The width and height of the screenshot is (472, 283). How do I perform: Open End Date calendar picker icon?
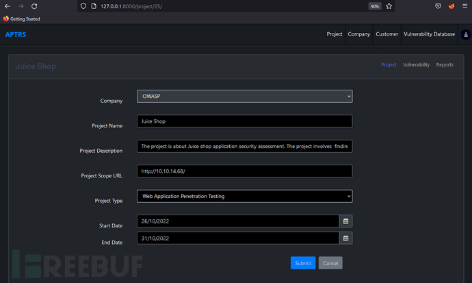pyautogui.click(x=346, y=238)
